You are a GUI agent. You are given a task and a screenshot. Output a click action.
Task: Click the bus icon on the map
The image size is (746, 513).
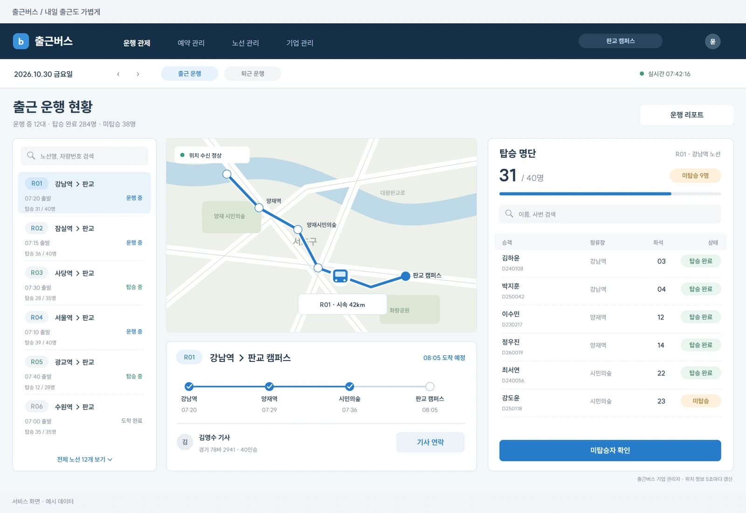tap(340, 276)
